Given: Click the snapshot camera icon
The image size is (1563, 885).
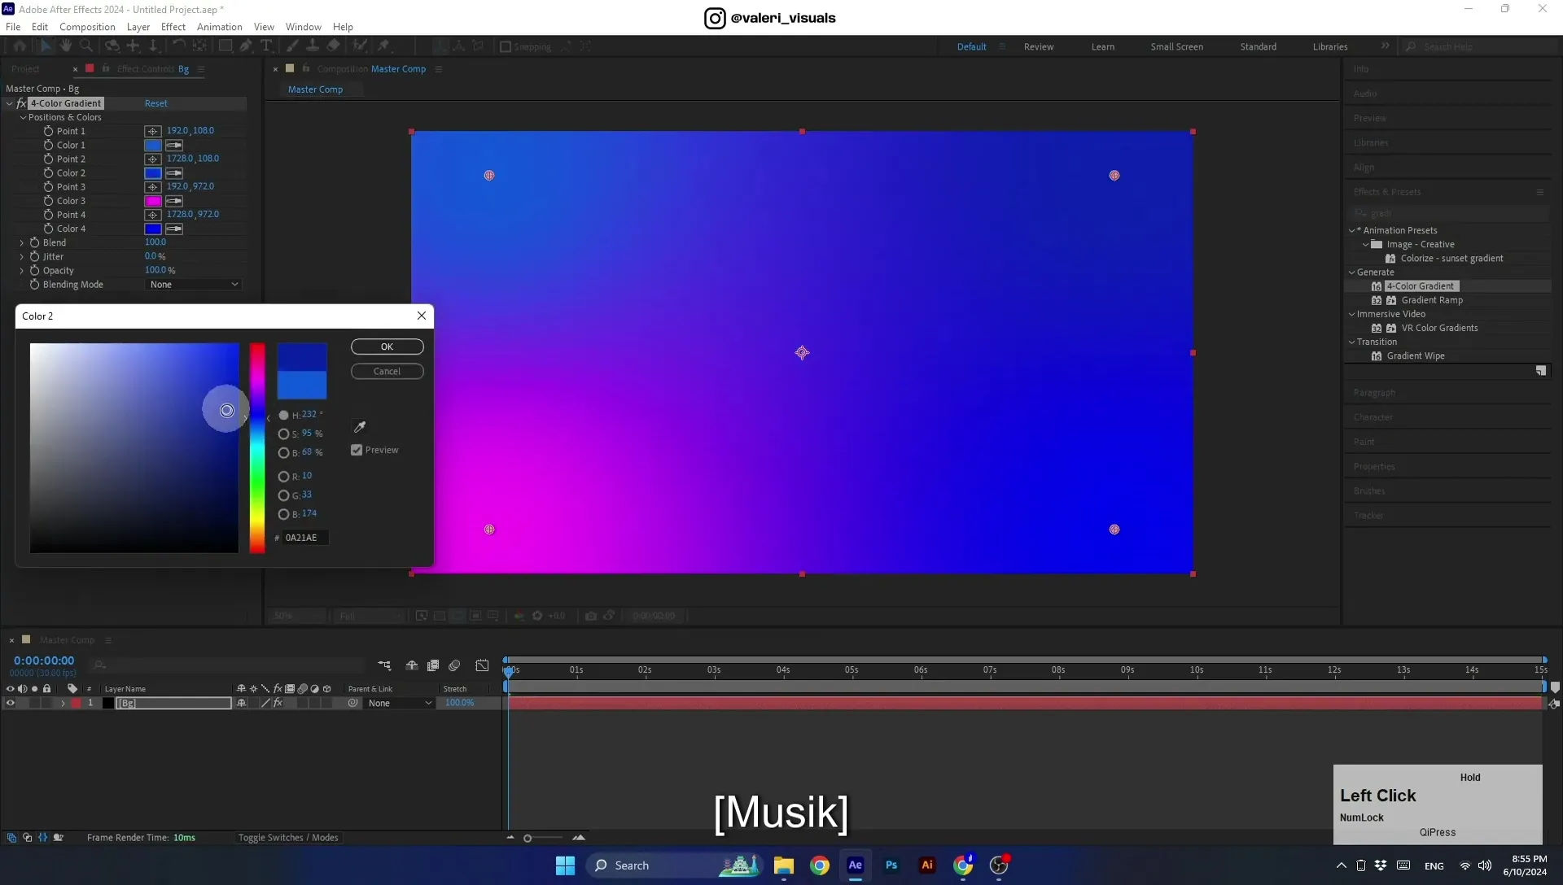Looking at the screenshot, I should [591, 616].
